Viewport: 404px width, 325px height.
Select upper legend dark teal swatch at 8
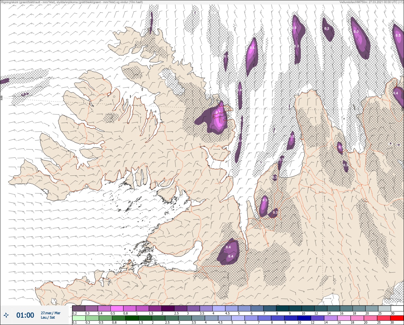[282, 308]
